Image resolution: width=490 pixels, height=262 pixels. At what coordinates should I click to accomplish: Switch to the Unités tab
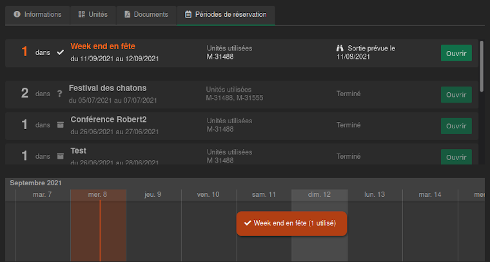pos(93,14)
